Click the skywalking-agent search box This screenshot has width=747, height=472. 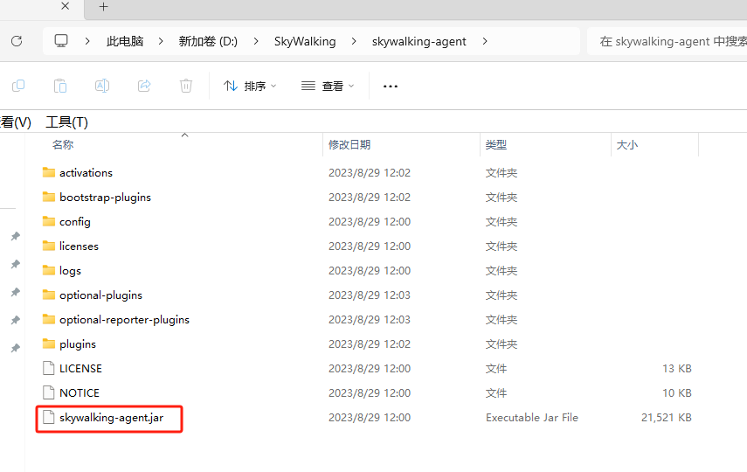pos(667,41)
